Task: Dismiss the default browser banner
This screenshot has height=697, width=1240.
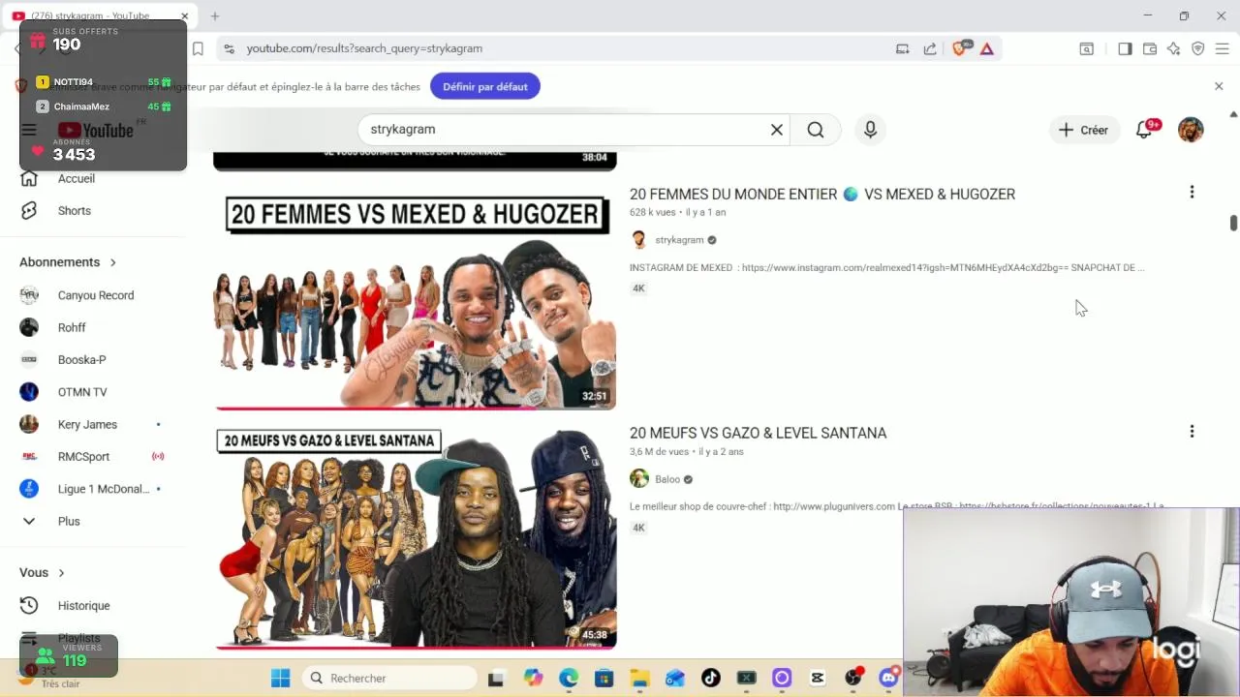Action: (1219, 86)
